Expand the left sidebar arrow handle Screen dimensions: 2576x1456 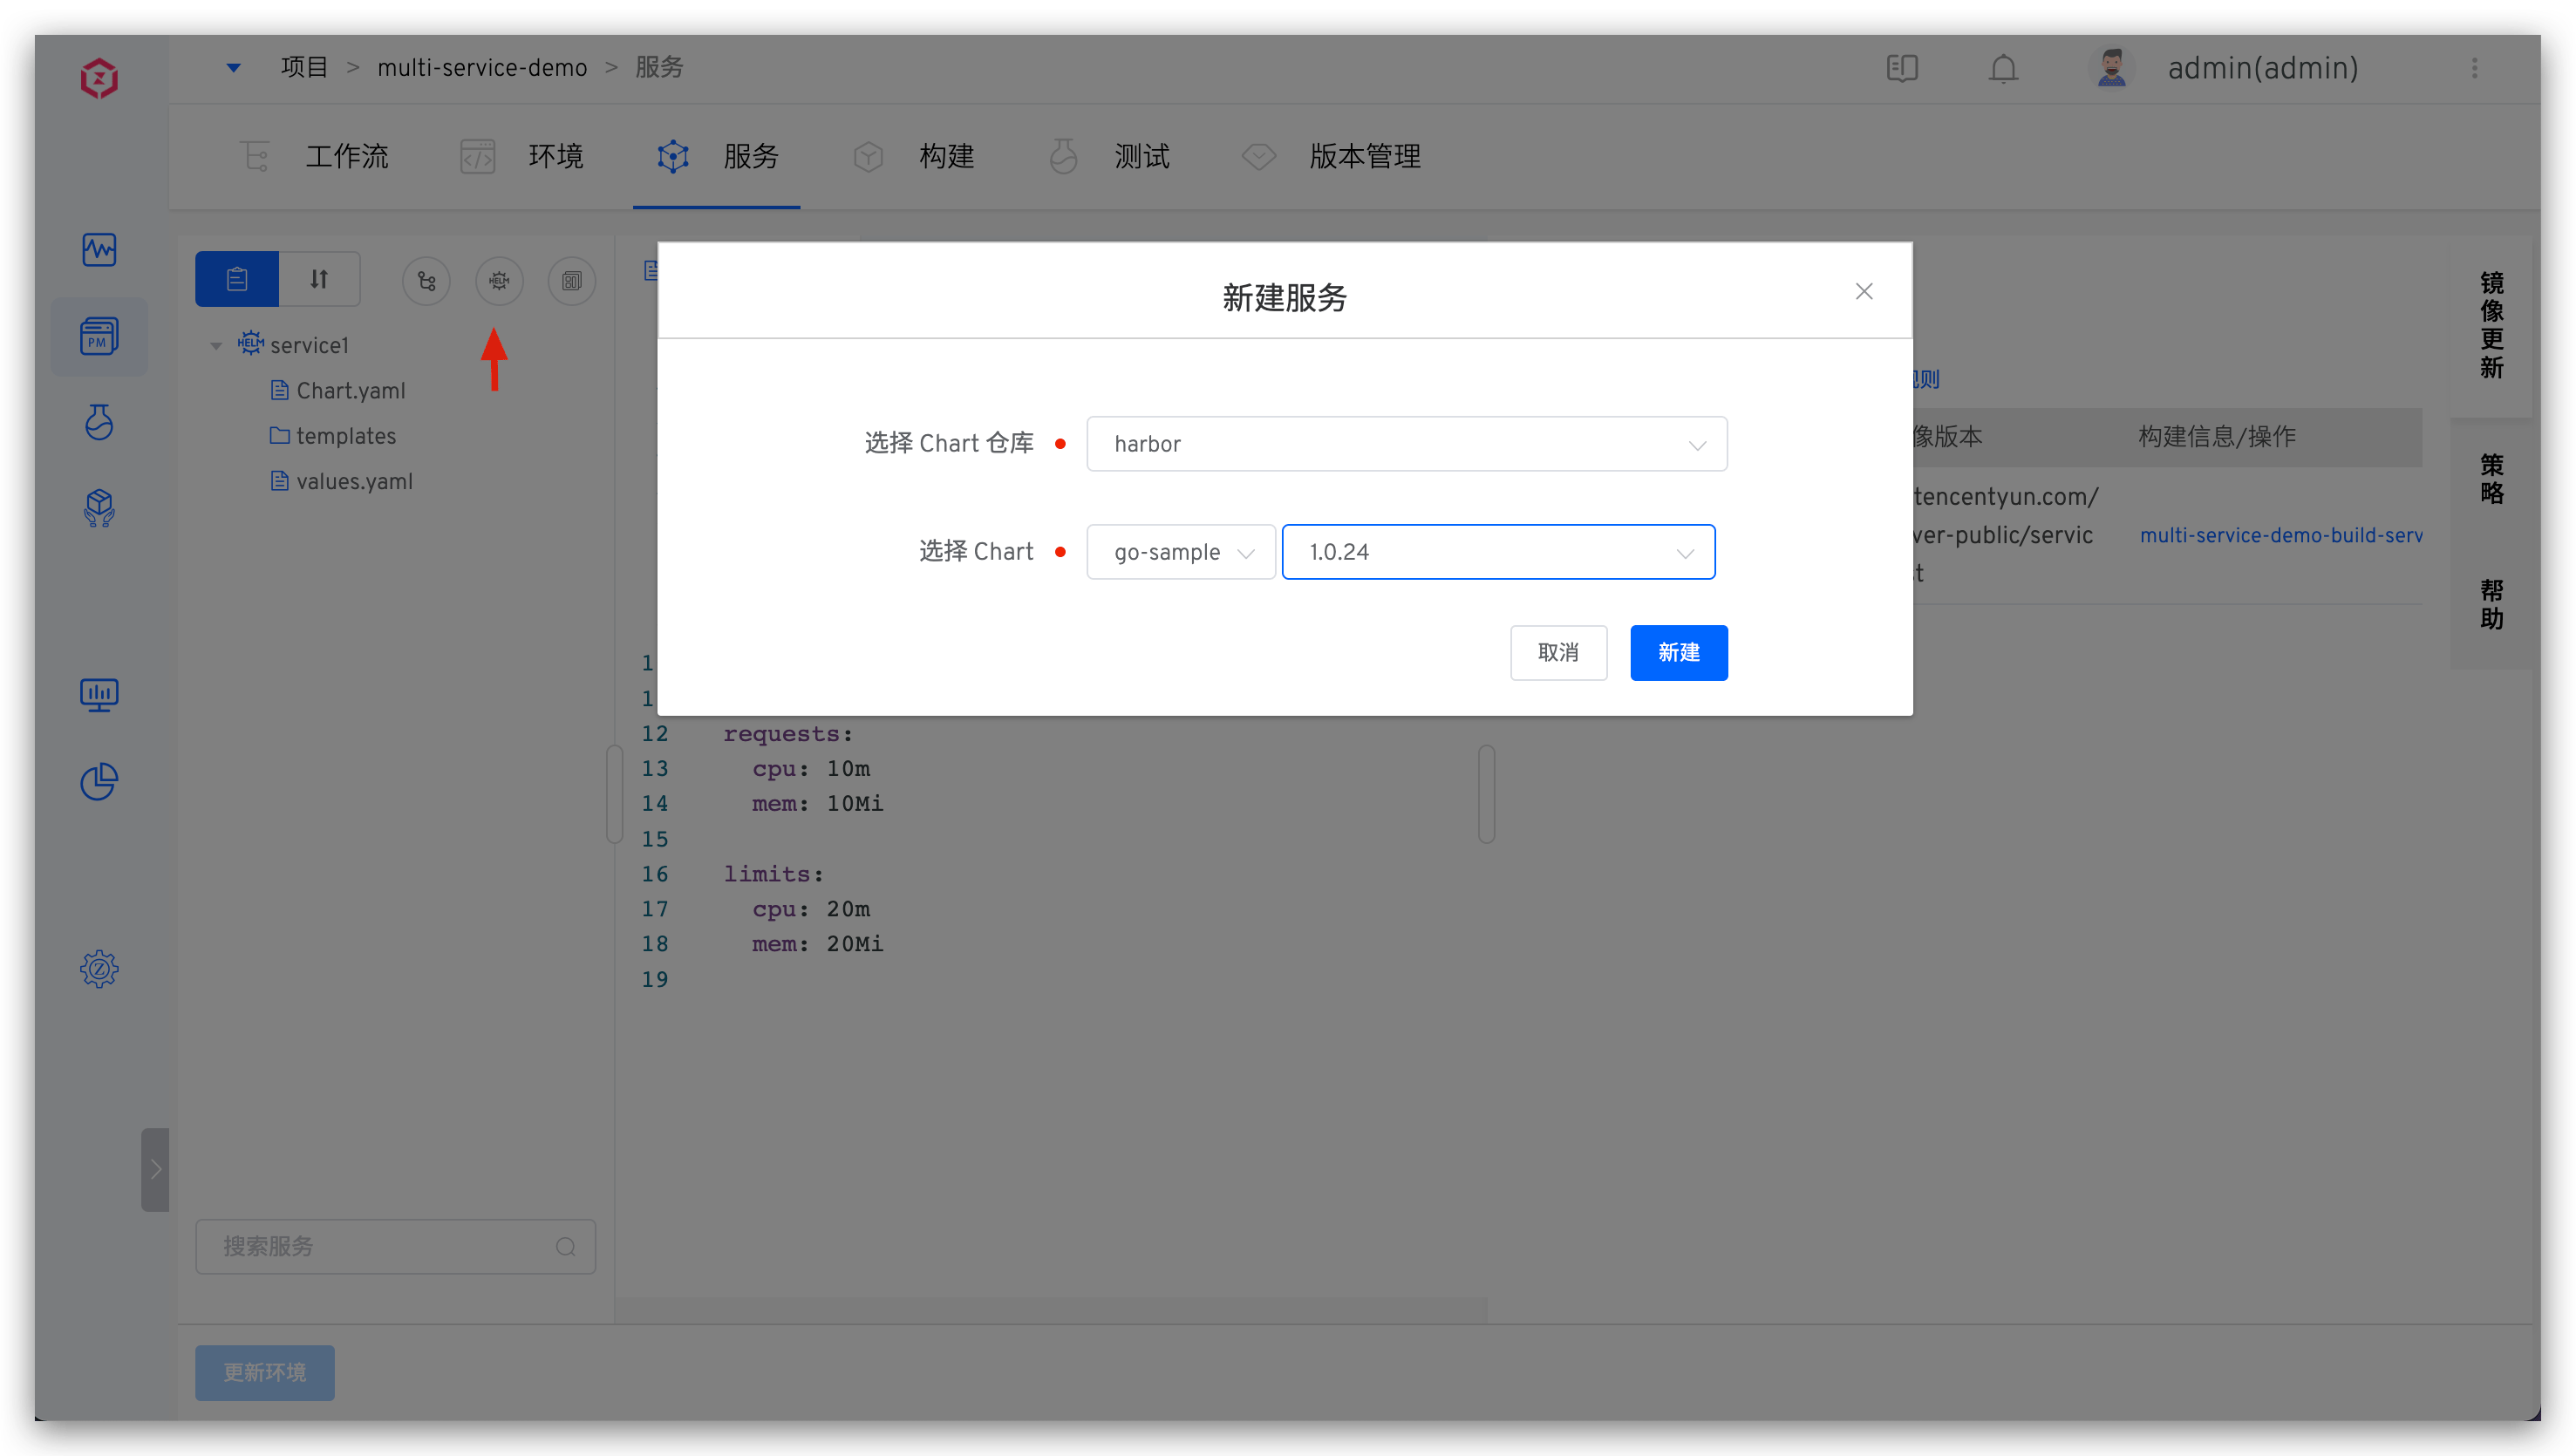pos(155,1169)
